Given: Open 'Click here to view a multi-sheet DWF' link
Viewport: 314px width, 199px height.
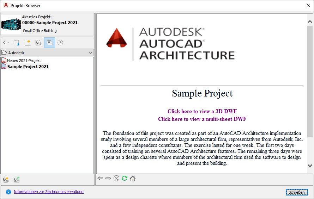Looking at the screenshot, I should coord(202,119).
